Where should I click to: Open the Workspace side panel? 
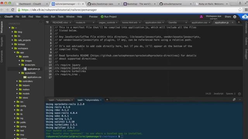coord(2,27)
